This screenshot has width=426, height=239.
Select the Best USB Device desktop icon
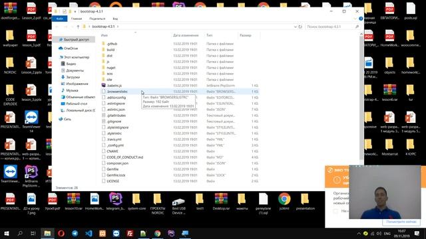point(179,204)
